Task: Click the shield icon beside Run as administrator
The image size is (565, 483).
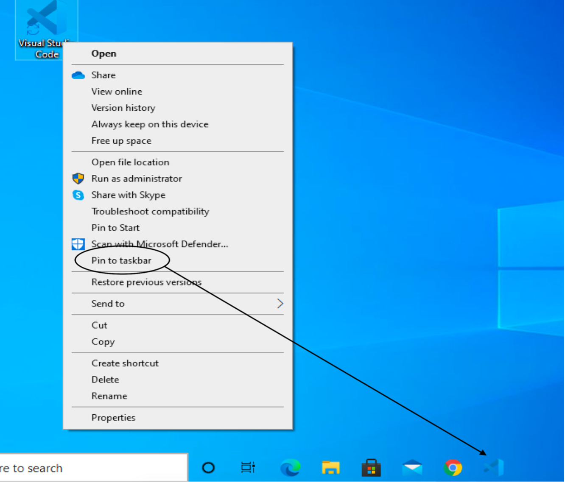Action: [78, 179]
